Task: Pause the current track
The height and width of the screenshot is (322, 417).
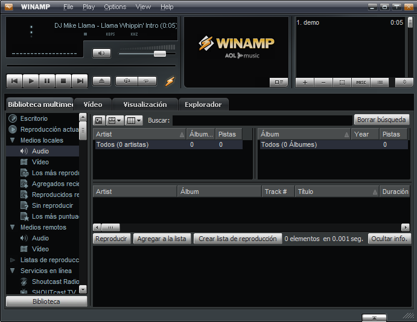Action: point(48,81)
